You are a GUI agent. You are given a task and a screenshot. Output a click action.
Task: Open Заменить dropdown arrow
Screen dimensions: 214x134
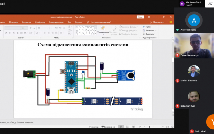coord(156,30)
